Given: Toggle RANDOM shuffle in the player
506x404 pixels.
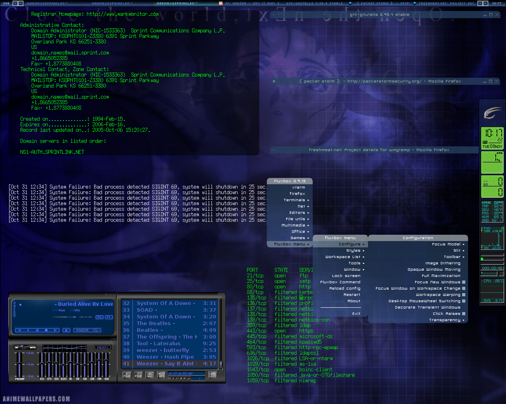Looking at the screenshot, I should point(82,330).
